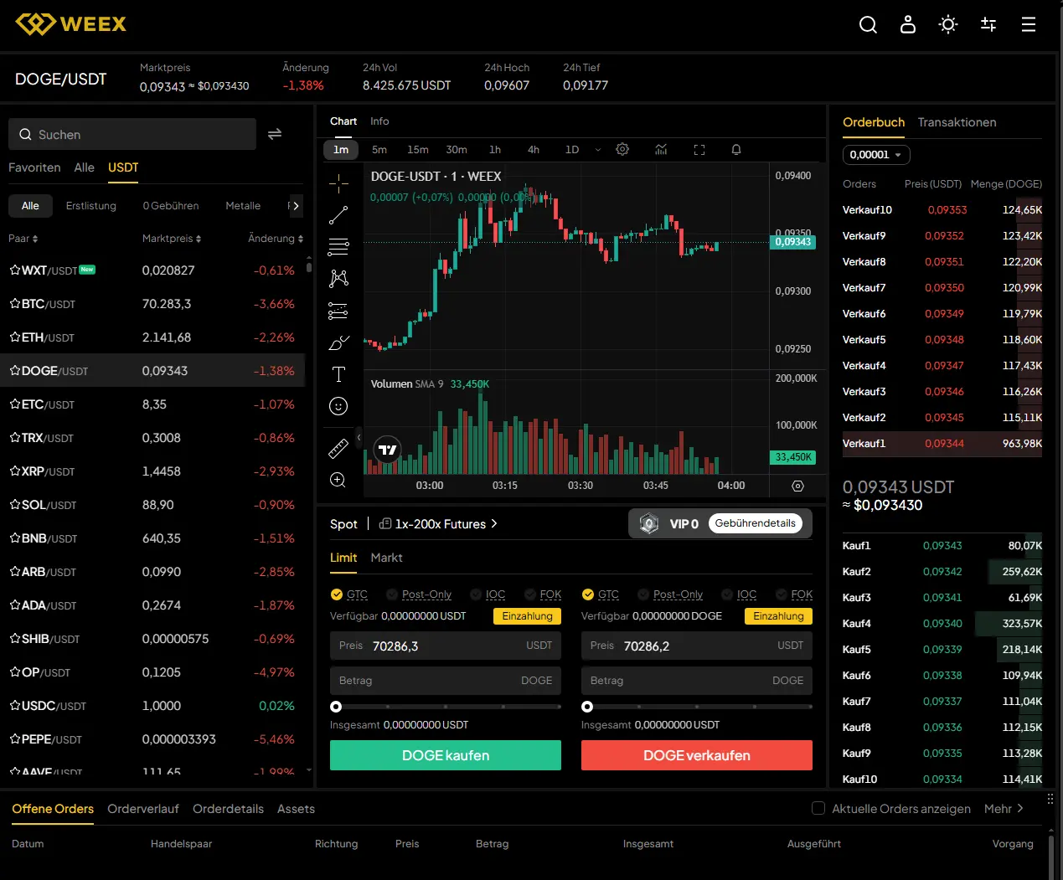Select Post-Only option in sell panel
This screenshot has height=880, width=1063.
click(670, 594)
